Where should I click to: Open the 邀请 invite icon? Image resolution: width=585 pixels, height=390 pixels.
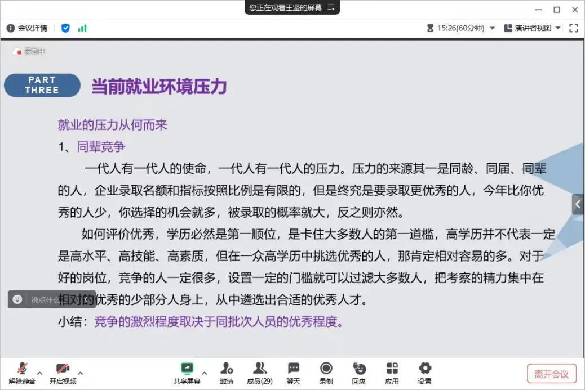(x=227, y=369)
